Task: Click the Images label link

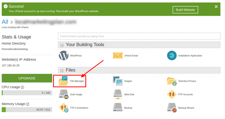Action: [x=128, y=81]
